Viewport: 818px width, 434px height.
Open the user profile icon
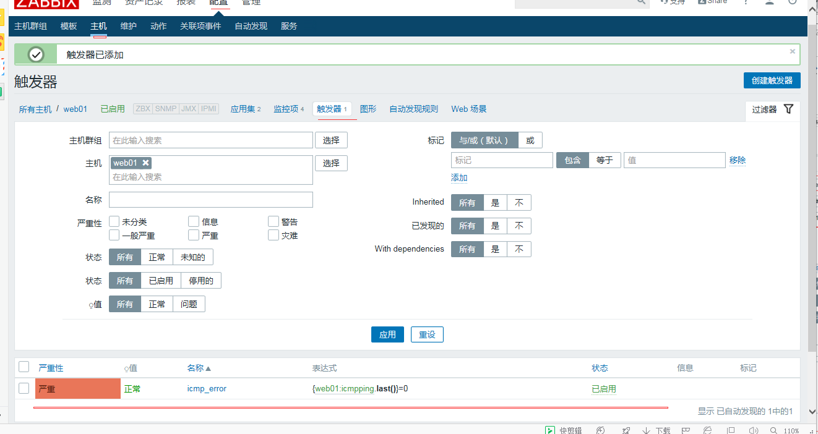click(769, 2)
